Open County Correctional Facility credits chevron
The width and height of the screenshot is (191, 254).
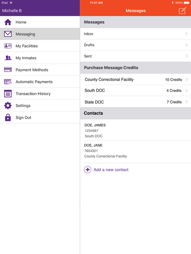187,79
